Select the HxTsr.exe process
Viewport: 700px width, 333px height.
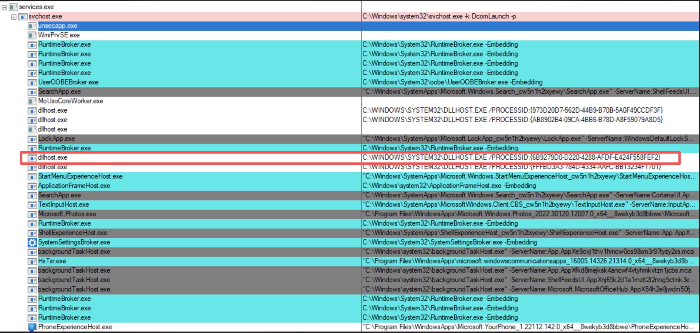[52, 261]
